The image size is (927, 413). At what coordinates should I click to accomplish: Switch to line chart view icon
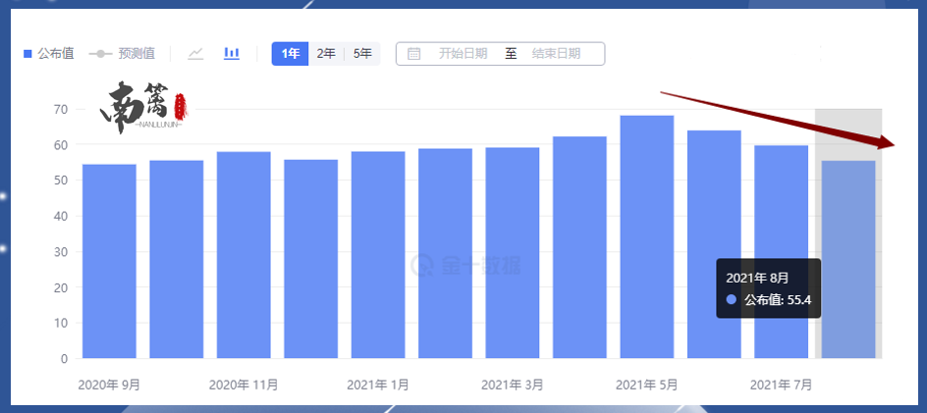point(195,54)
